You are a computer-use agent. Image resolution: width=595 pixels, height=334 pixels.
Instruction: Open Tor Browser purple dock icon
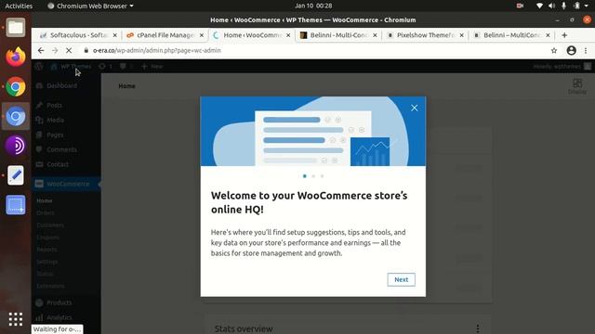tap(16, 146)
